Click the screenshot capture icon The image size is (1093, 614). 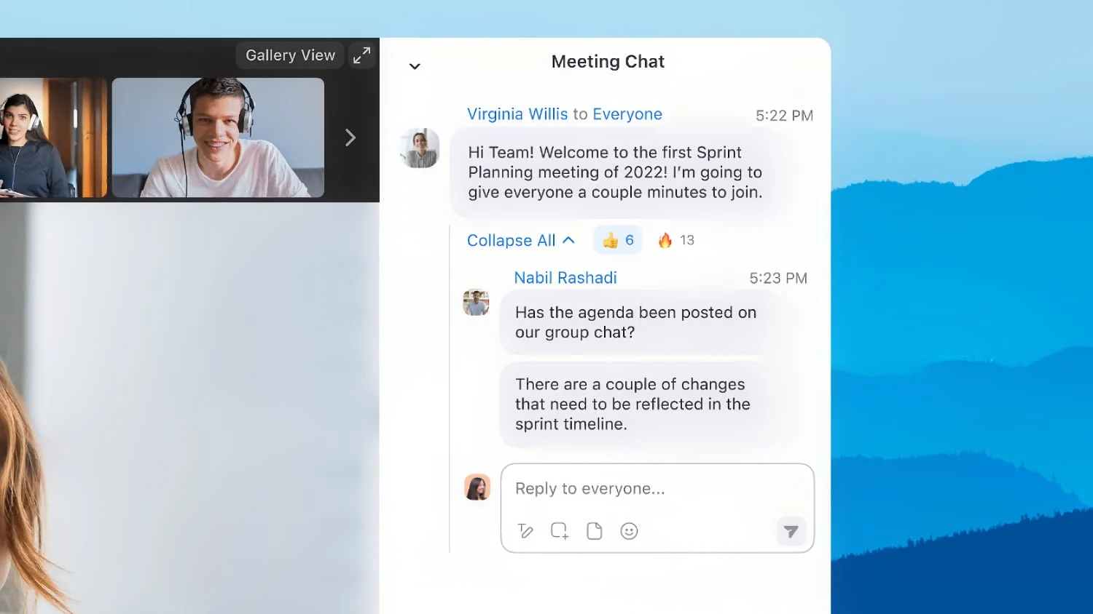[x=560, y=531]
